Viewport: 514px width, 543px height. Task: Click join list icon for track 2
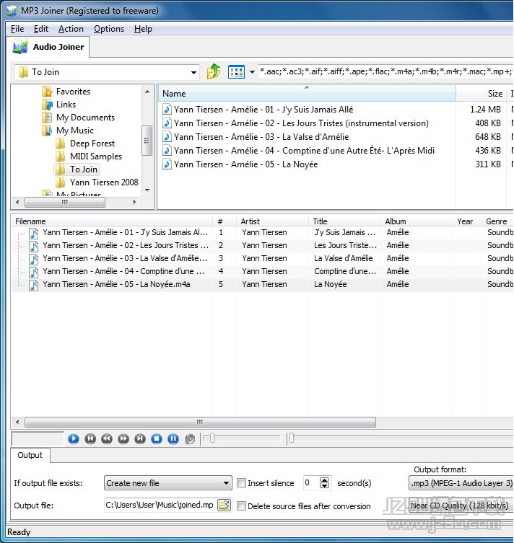34,246
